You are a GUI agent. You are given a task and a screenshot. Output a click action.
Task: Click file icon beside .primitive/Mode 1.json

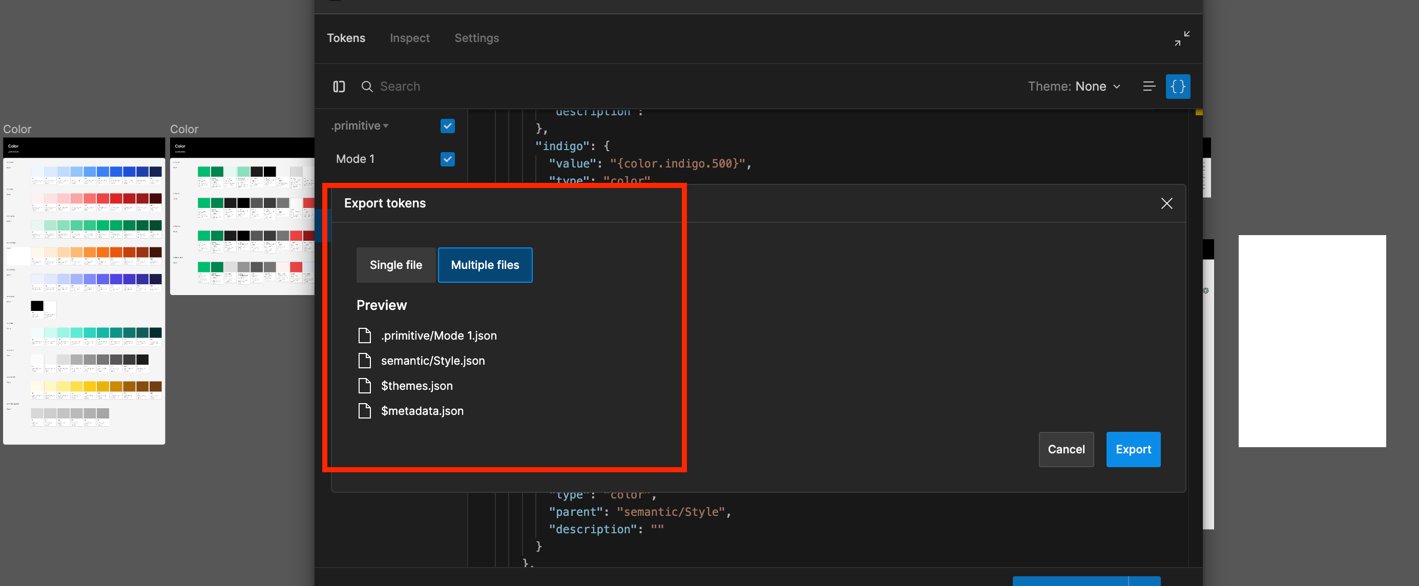[365, 336]
